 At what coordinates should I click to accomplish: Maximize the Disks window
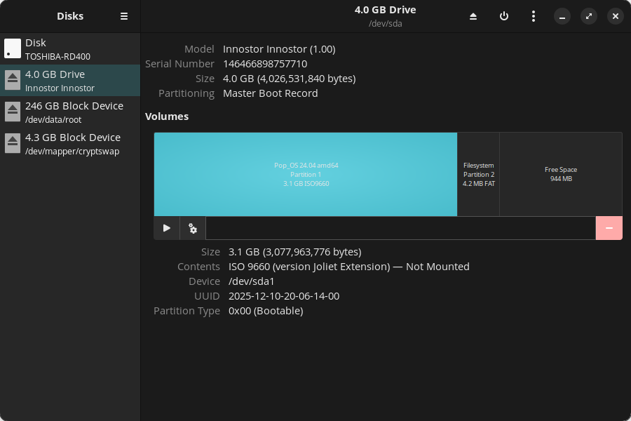[x=589, y=16]
